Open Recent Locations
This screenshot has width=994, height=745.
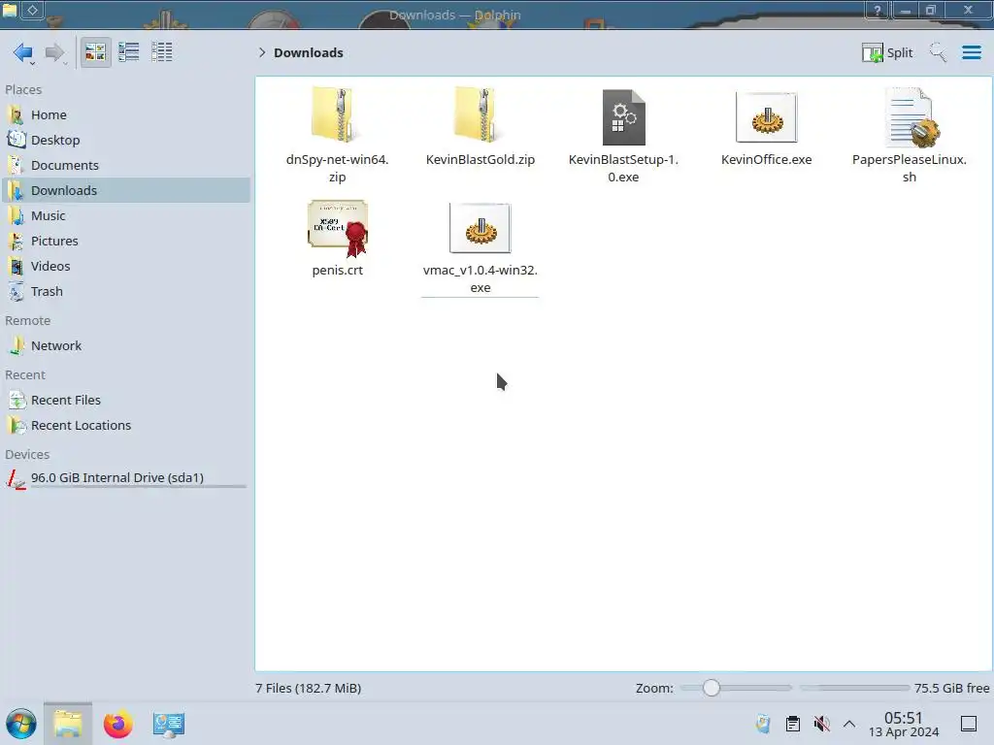tap(126, 426)
